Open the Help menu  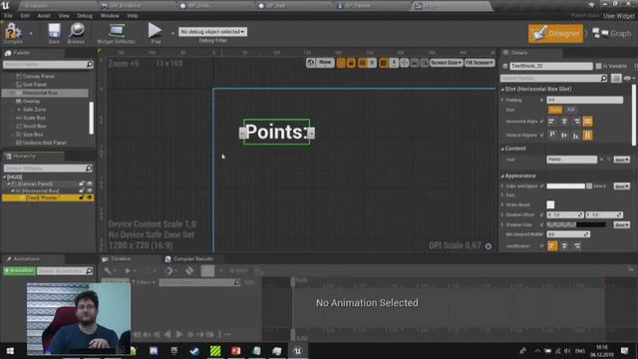(x=133, y=16)
